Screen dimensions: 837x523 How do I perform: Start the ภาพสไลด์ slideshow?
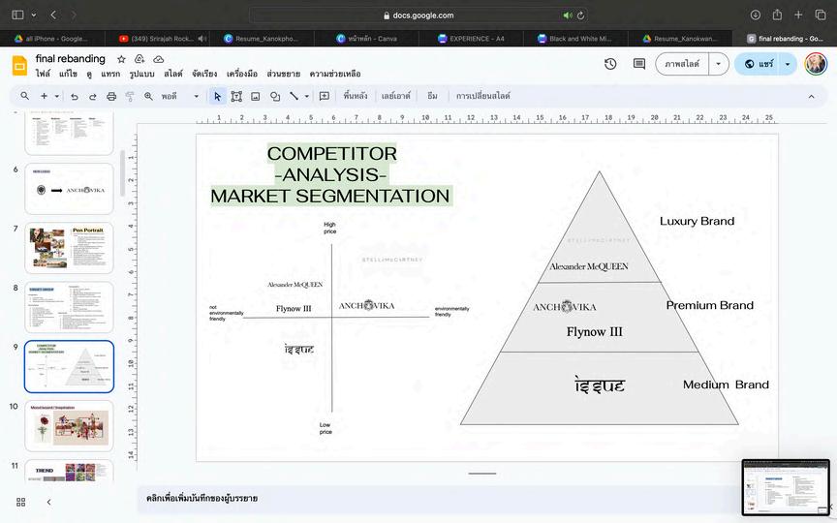682,64
